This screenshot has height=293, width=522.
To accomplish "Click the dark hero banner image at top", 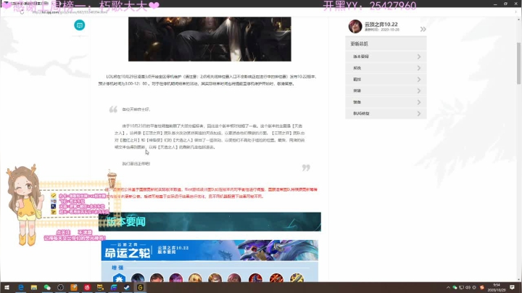I will click(210, 39).
